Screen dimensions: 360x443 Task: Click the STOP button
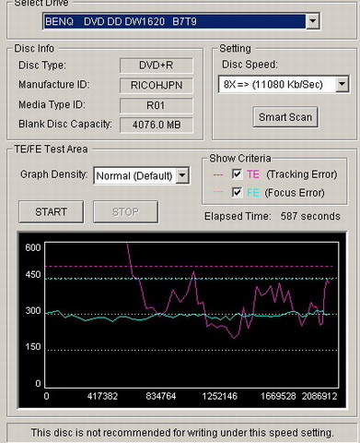click(x=125, y=212)
